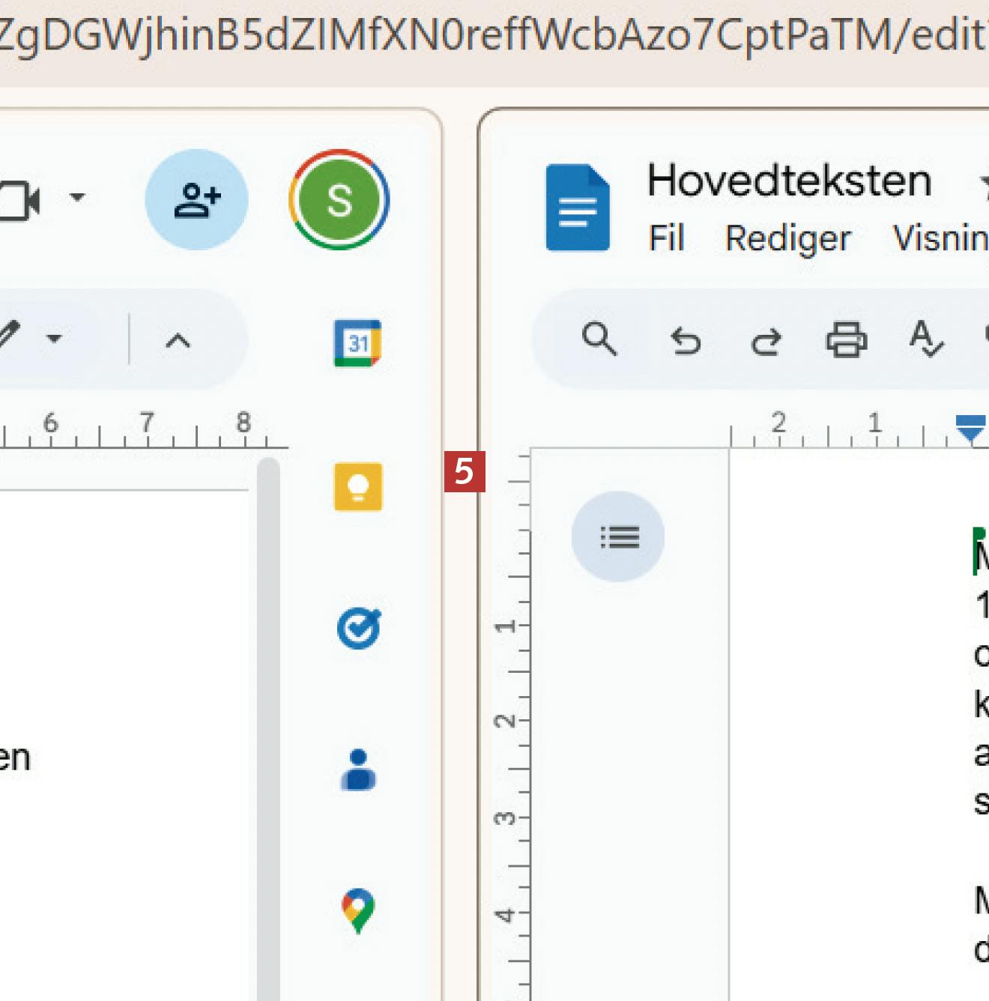
Task: Click the search magnifier in toolbar
Action: [x=599, y=339]
